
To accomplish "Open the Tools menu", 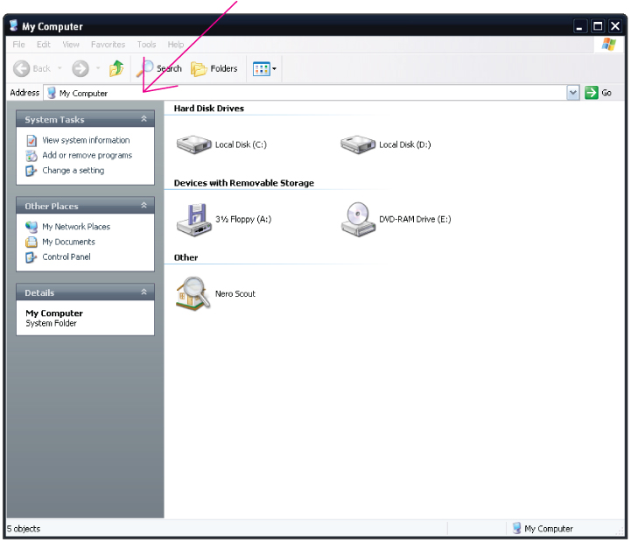I will click(x=146, y=45).
